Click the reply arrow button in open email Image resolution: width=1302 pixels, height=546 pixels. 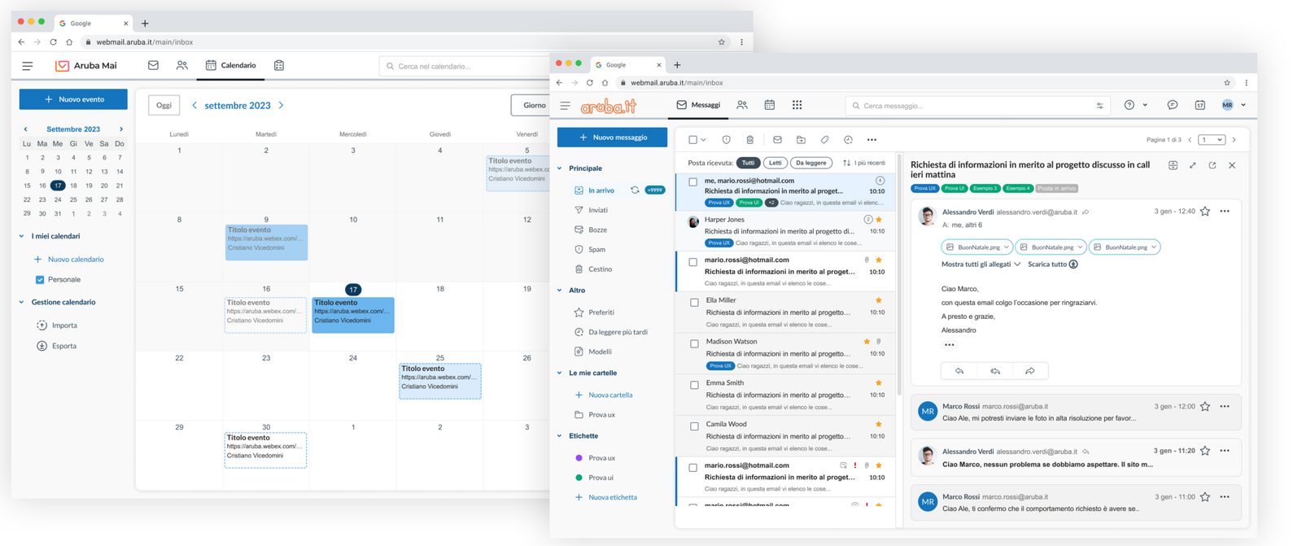959,371
